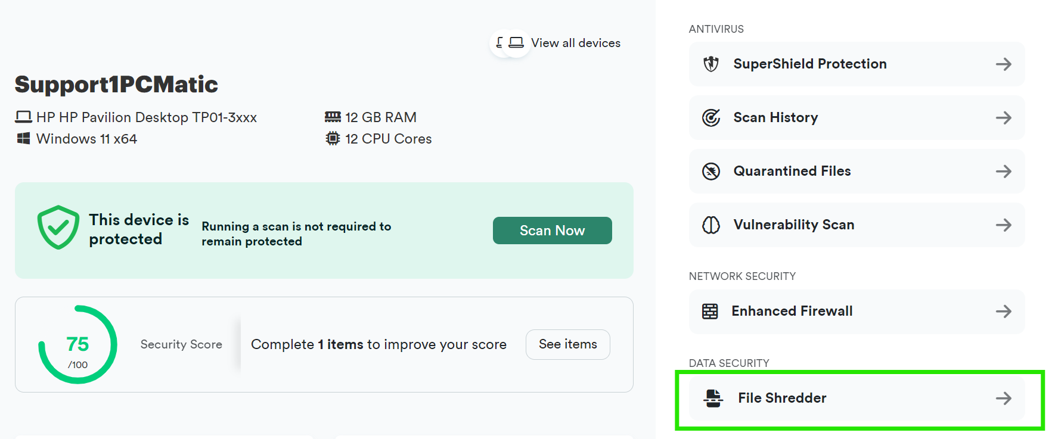Click the ANTIVIRUS section heading
The image size is (1055, 439).
point(716,29)
